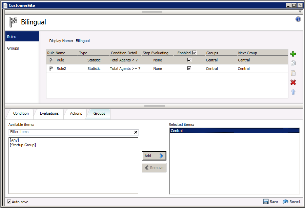The image size is (305, 208).
Task: Toggle the Auto-save checkbox
Action: (x=9, y=202)
